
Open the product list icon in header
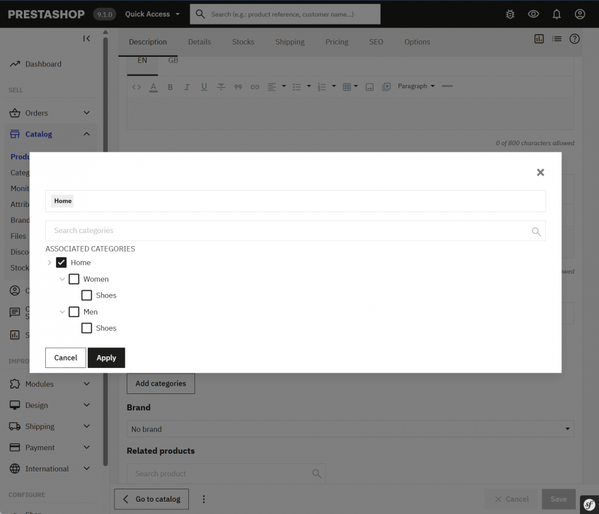tap(557, 38)
